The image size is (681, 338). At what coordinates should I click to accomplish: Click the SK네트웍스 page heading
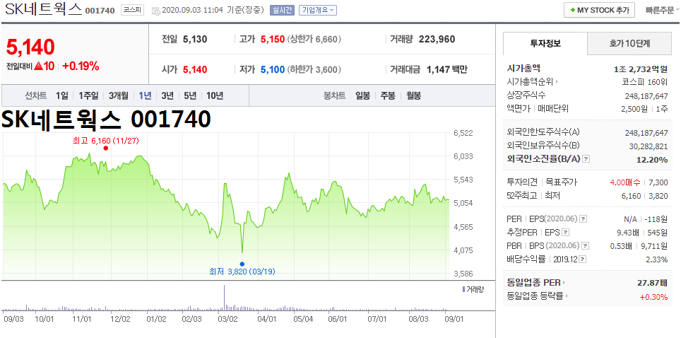pyautogui.click(x=43, y=9)
